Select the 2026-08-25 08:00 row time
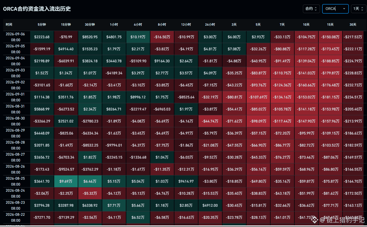 pos(15,182)
